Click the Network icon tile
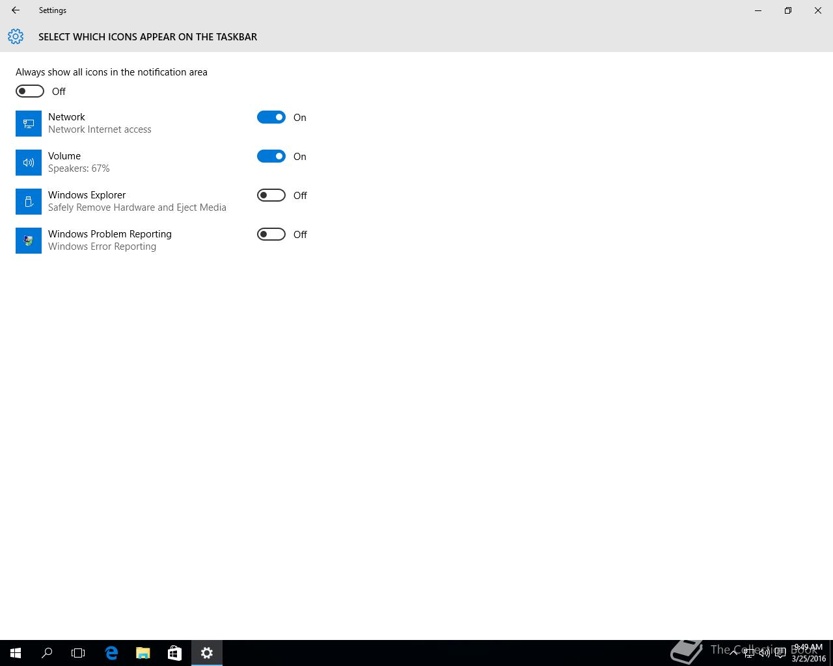 tap(29, 124)
